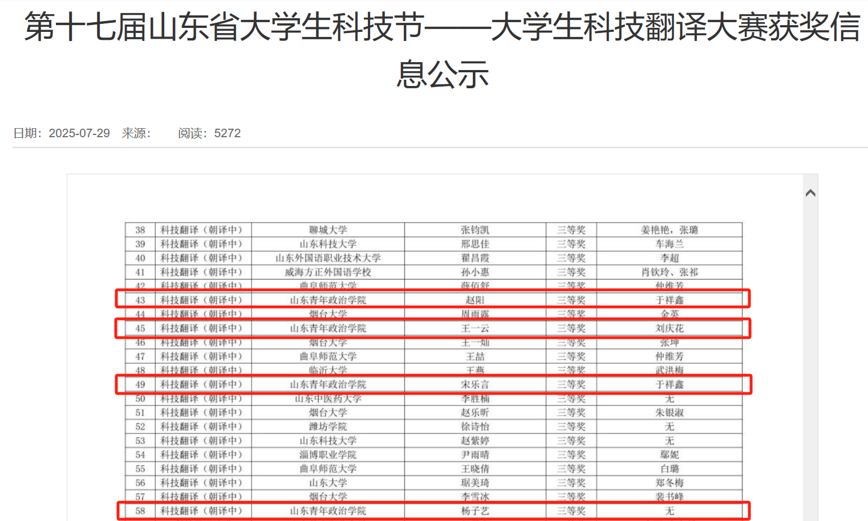The image size is (868, 521).
Task: Click 山东大学 cell in row 56
Action: [x=328, y=483]
